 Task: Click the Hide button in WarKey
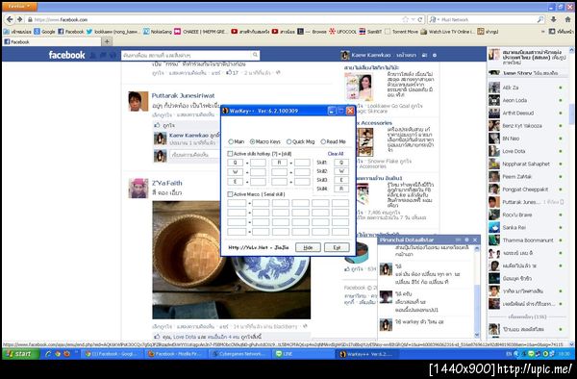click(308, 247)
